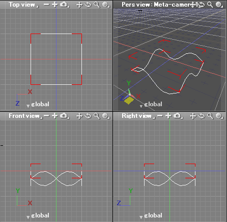This screenshot has height=222, width=227.
Task: Click the yellow axis gizmo cube in Pers view
Action: [x=129, y=100]
